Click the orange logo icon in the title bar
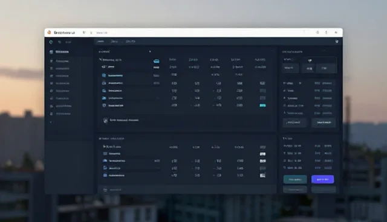387x222 pixels. coord(49,32)
